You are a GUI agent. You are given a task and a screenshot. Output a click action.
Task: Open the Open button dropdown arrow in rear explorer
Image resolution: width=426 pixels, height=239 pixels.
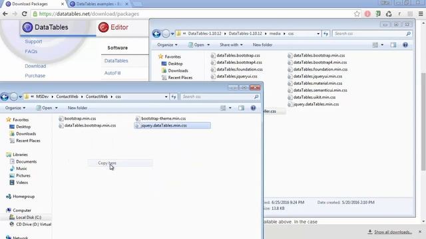coord(208,45)
